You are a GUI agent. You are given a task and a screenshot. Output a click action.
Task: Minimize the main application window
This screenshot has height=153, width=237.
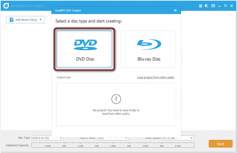[220, 6]
